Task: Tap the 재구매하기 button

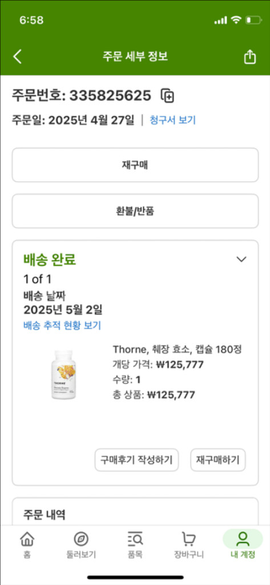Action: tap(218, 460)
